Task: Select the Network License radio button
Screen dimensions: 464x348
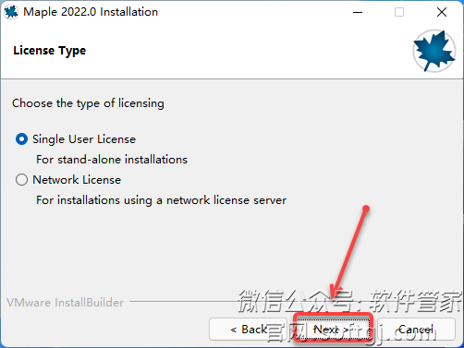Action: point(21,180)
